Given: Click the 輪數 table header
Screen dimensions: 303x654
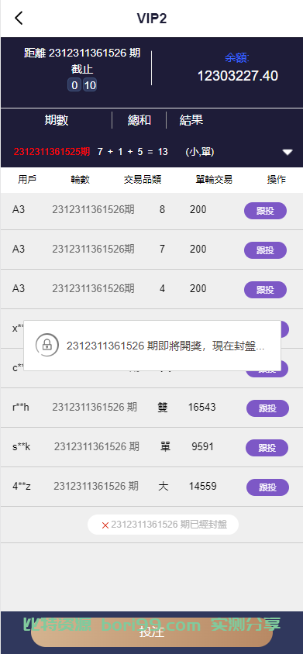Looking at the screenshot, I should tap(80, 180).
